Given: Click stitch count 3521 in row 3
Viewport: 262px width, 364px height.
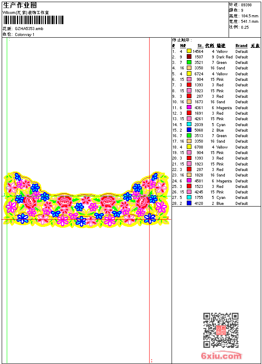Looking at the screenshot, I should (199, 63).
